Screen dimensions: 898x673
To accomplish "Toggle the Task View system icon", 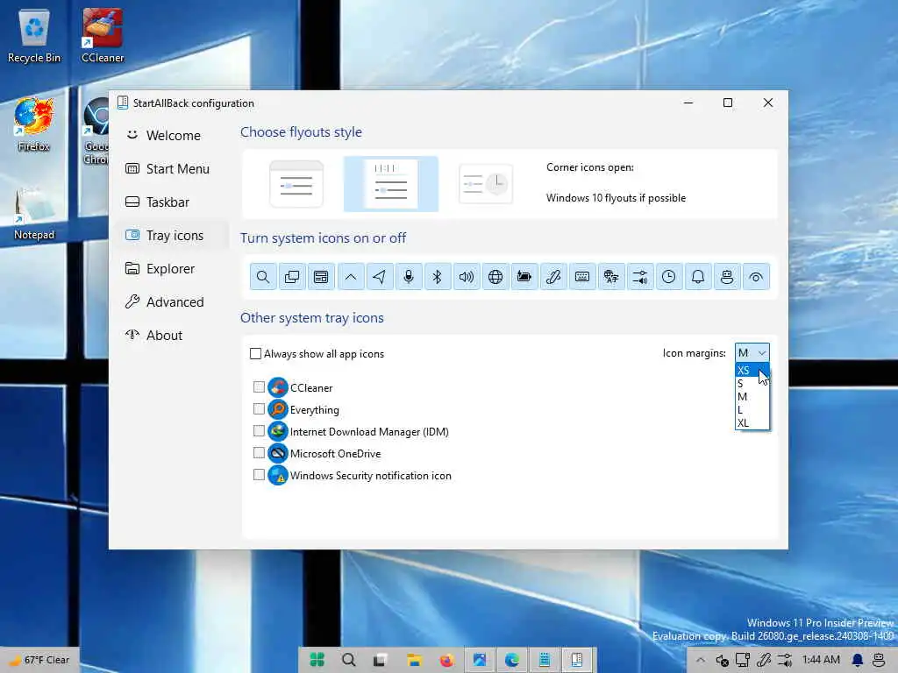I will [292, 277].
